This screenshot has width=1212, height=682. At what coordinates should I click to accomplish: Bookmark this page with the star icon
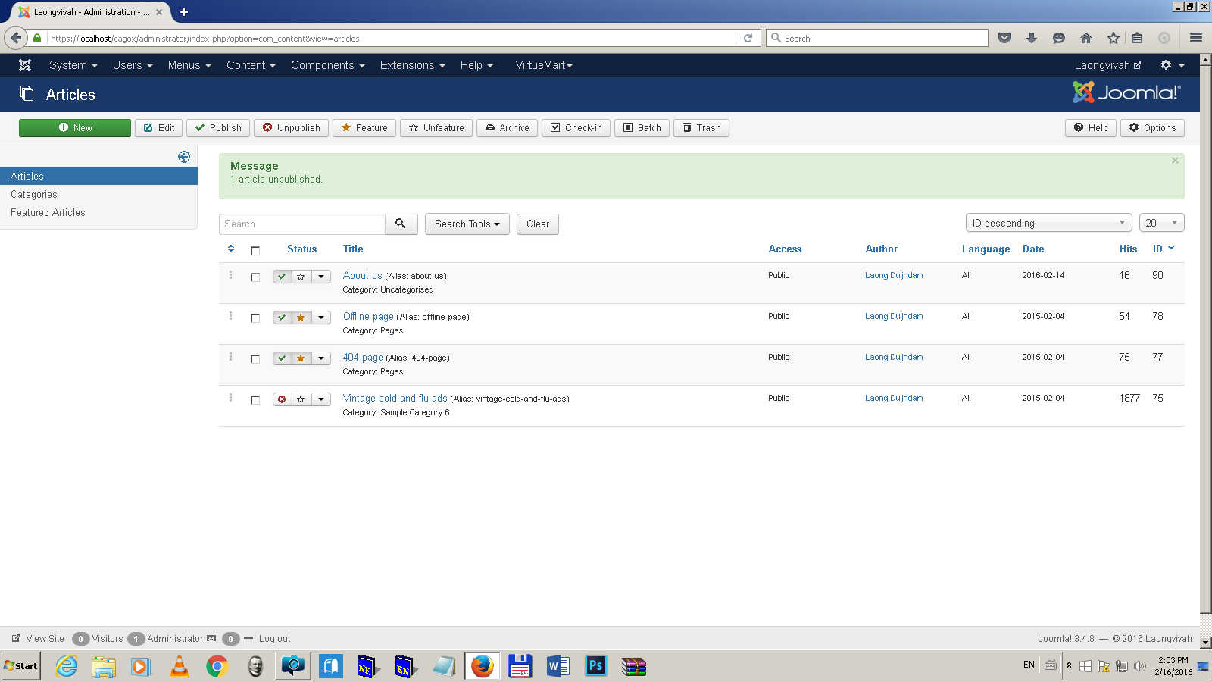[1114, 38]
